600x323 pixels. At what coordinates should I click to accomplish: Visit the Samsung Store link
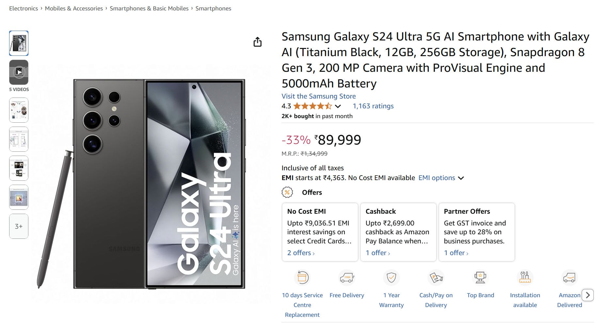pos(319,96)
